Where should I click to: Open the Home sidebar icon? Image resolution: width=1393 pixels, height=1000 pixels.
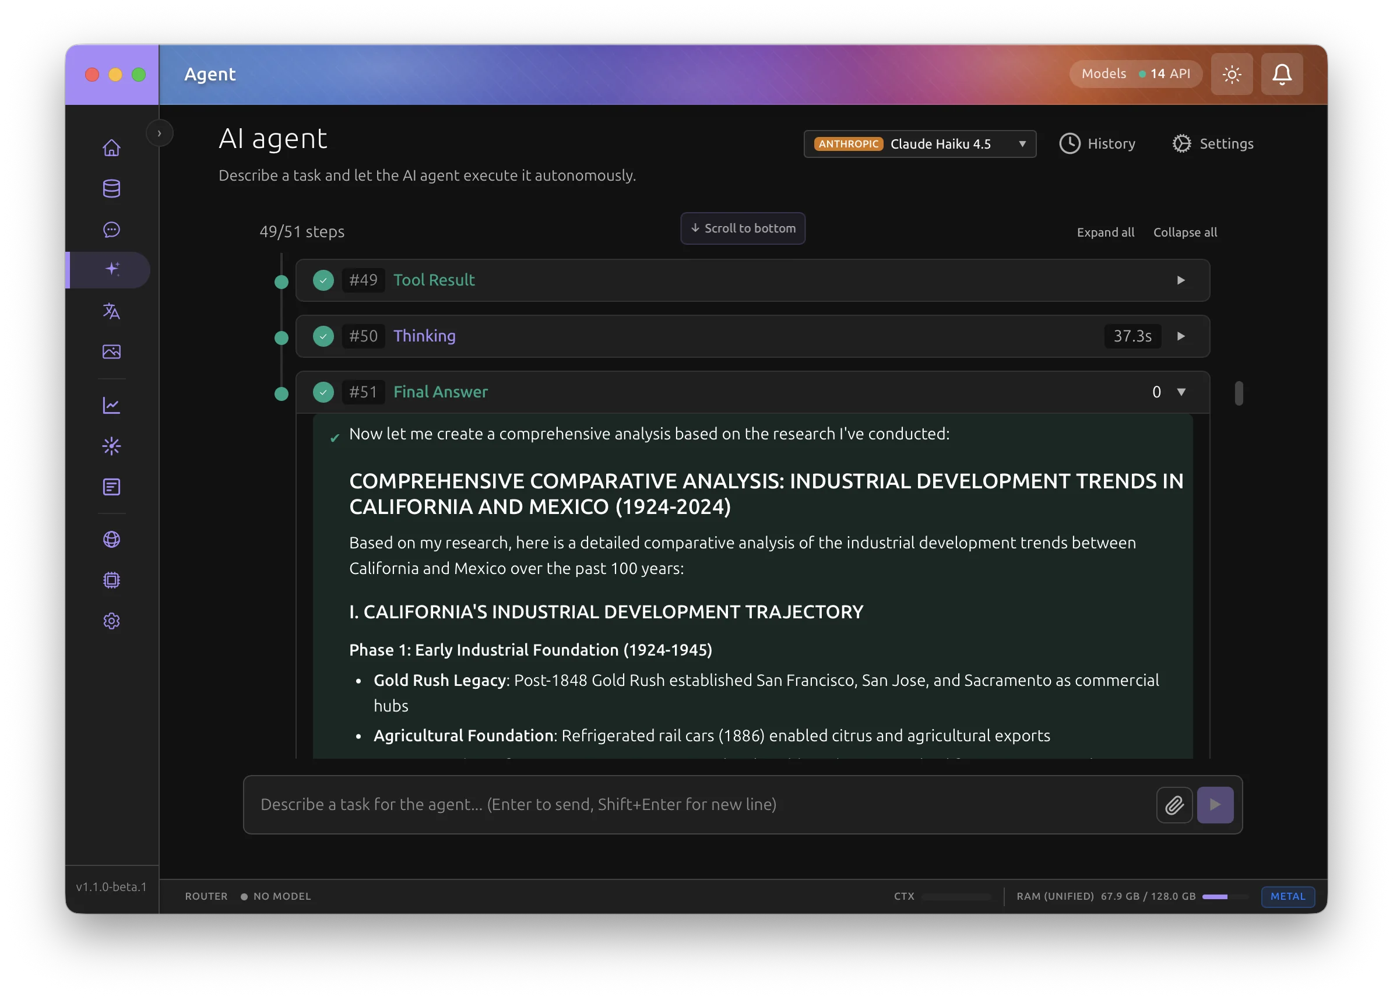pyautogui.click(x=111, y=148)
